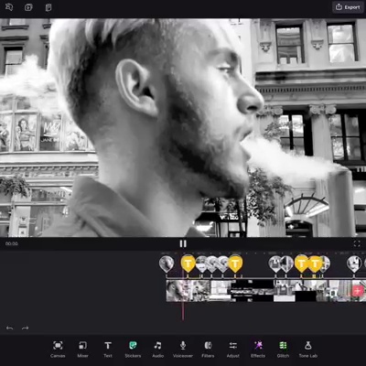The height and width of the screenshot is (366, 366).
Task: Open the Audio tool
Action: pyautogui.click(x=157, y=350)
